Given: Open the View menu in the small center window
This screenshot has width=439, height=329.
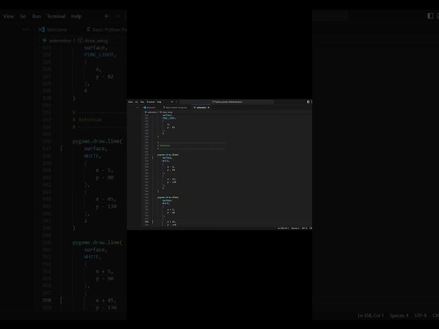Looking at the screenshot, I should [130, 102].
